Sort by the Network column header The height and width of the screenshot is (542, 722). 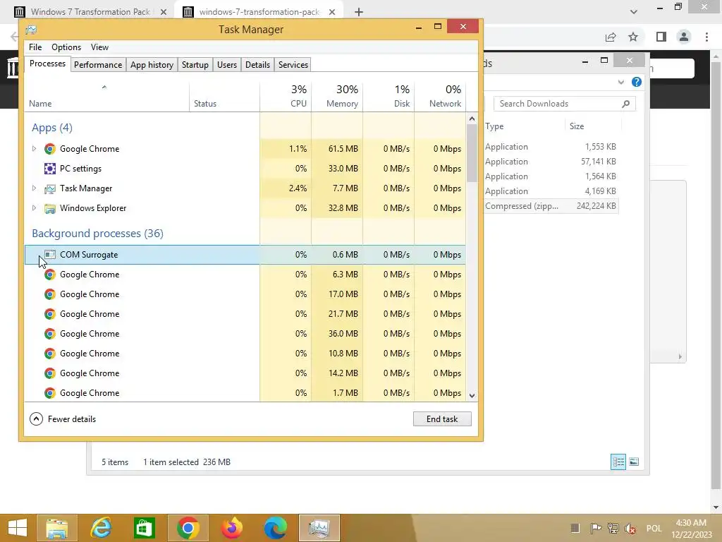coord(440,96)
